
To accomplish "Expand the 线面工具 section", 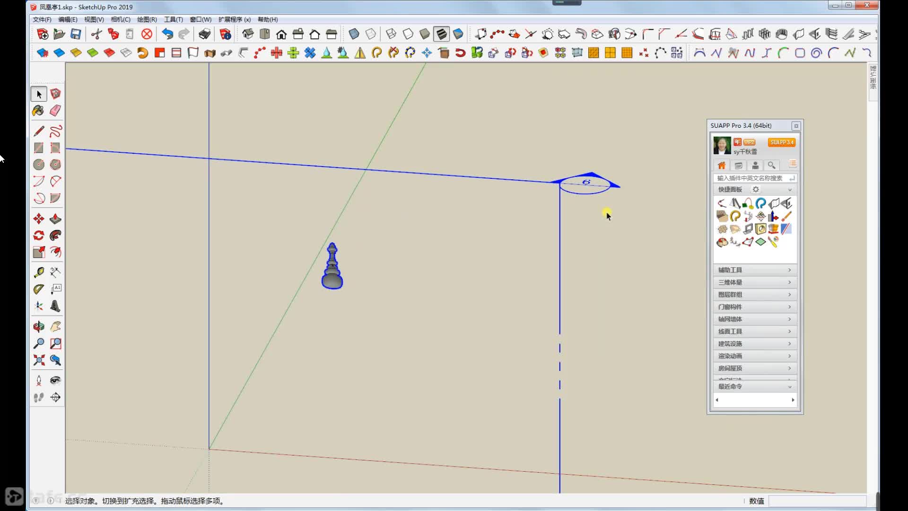I will (x=755, y=331).
